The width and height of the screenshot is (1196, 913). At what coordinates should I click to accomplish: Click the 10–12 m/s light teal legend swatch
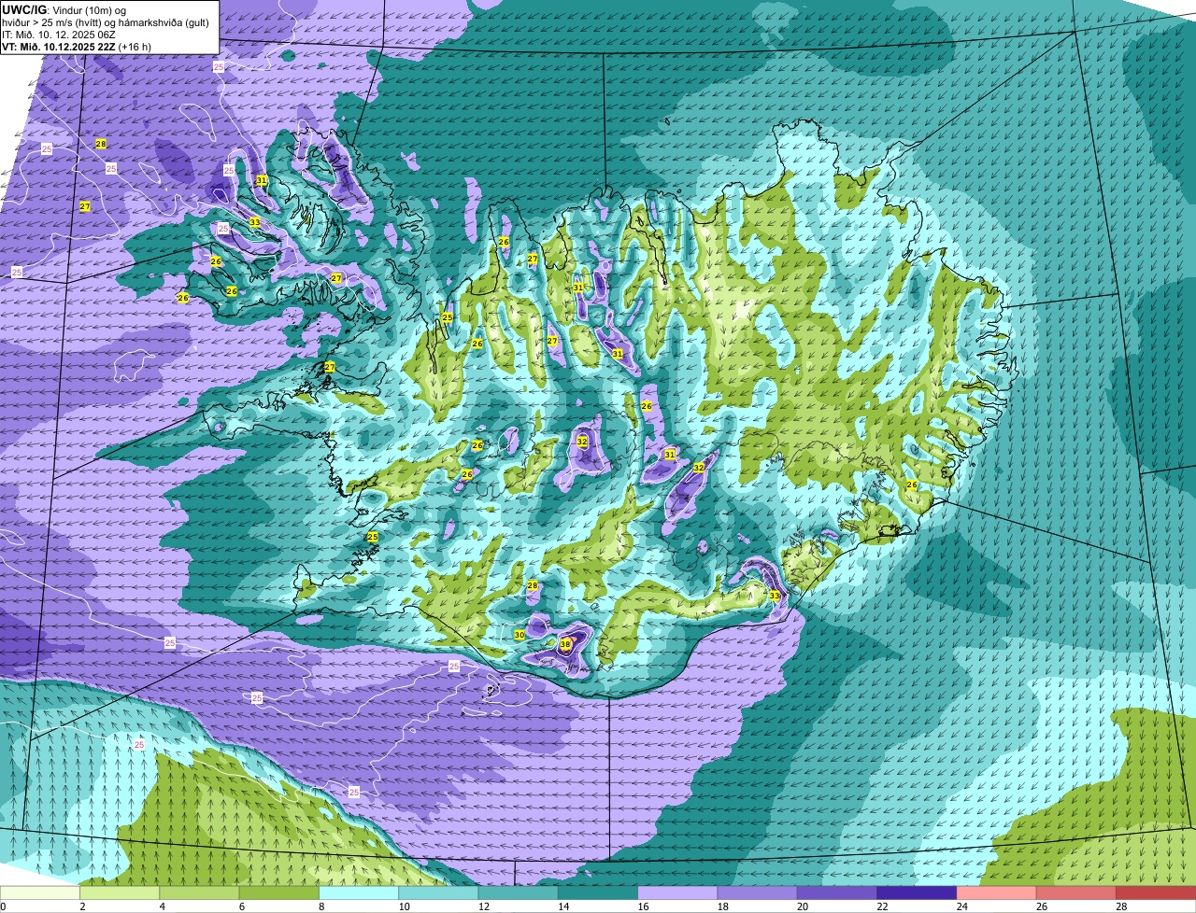[x=438, y=892]
